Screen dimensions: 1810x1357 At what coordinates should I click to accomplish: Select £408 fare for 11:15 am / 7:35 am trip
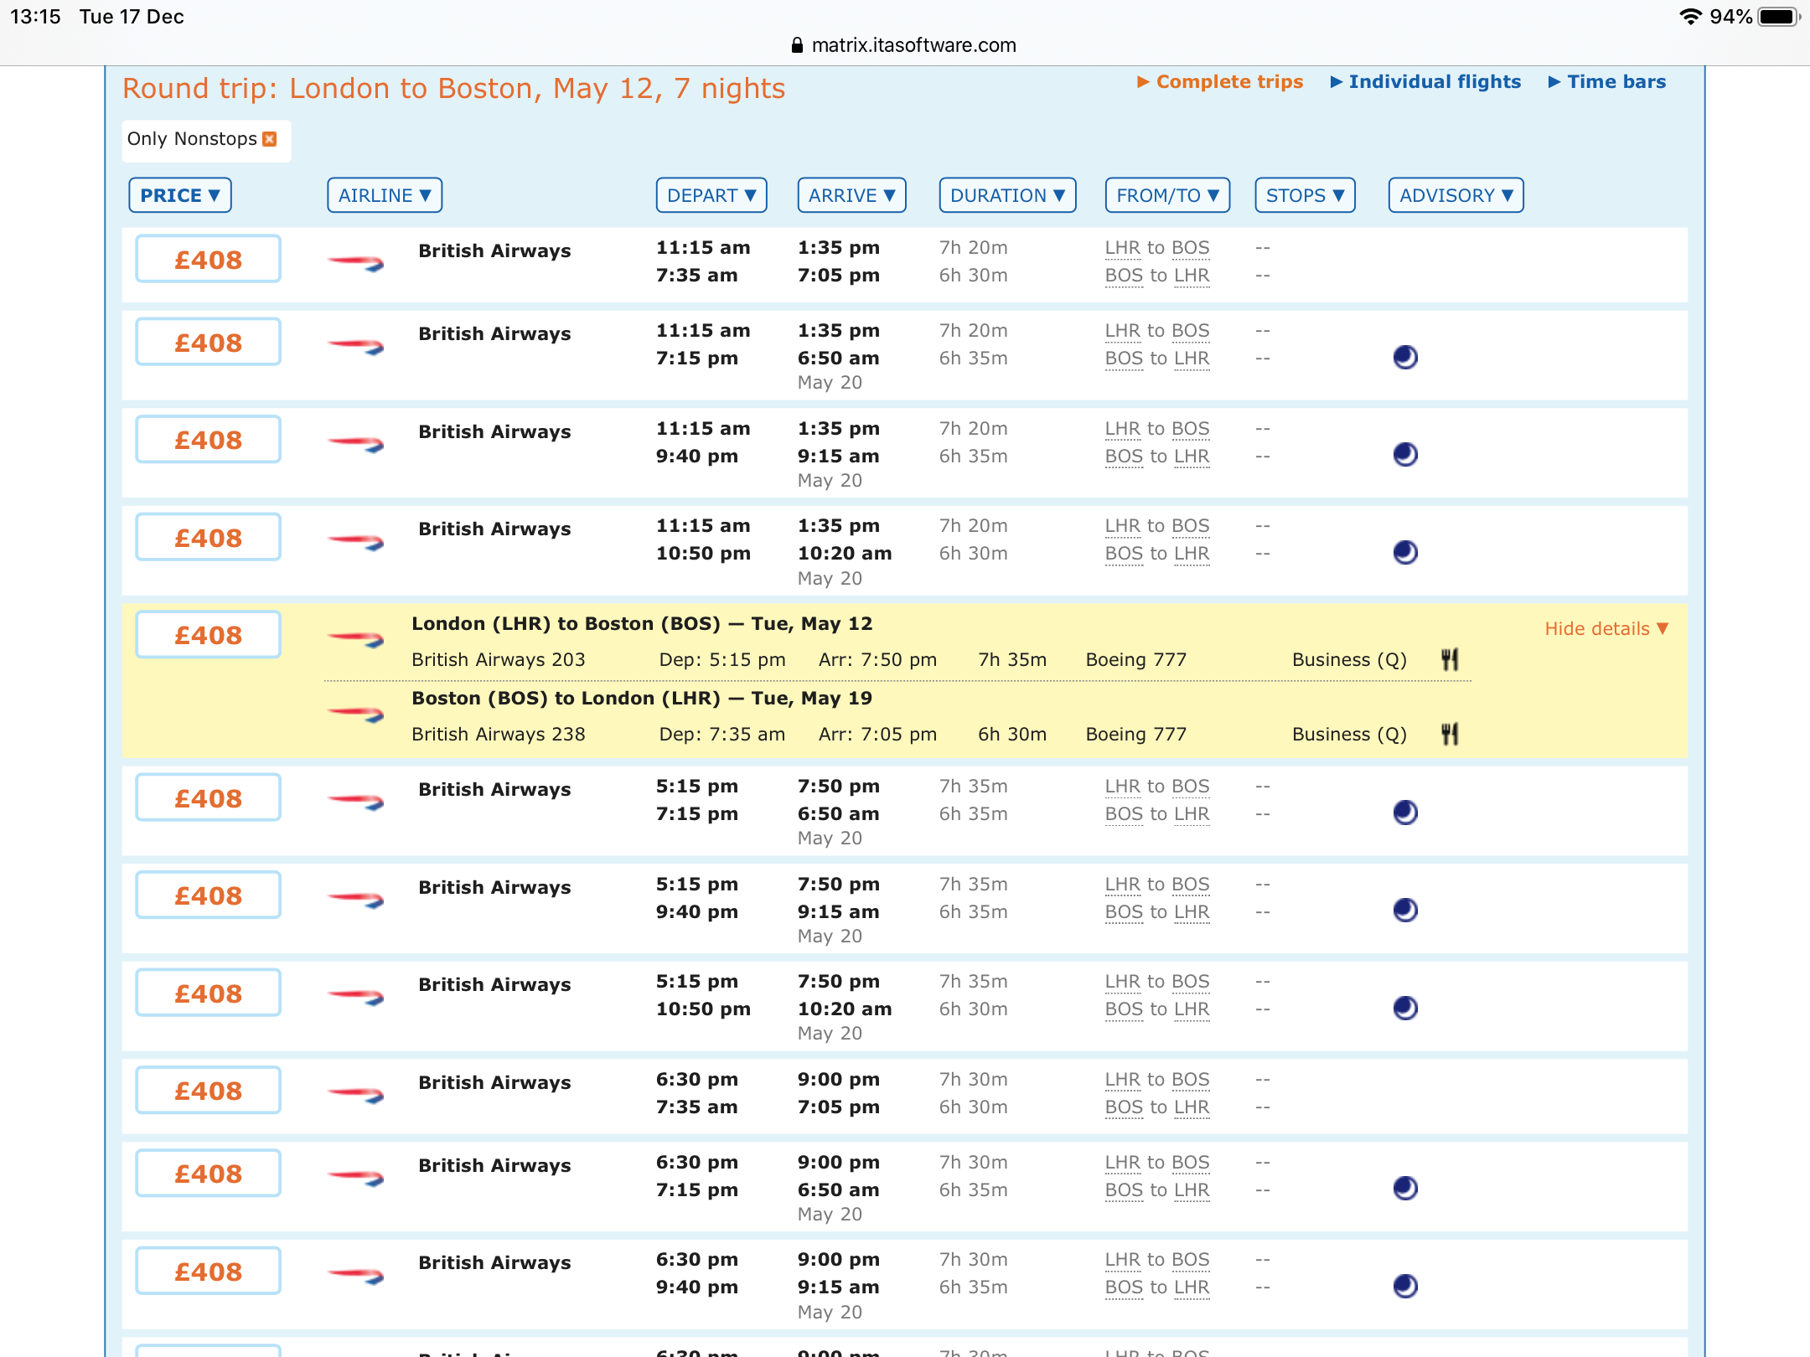point(208,259)
